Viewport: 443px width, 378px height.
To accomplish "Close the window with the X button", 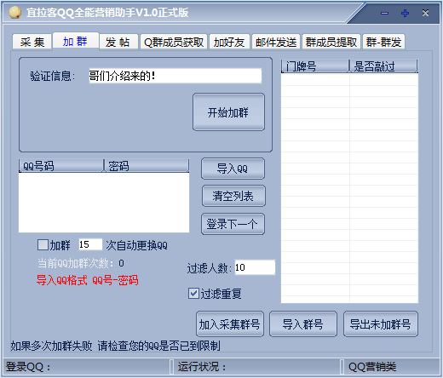I will point(425,13).
